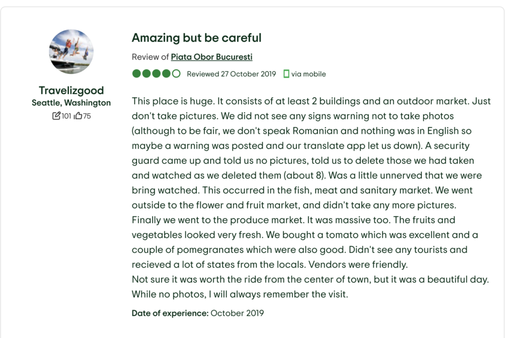Screen dimensions: 525x338
Task: Click the second green rating bubble
Action: click(x=146, y=74)
